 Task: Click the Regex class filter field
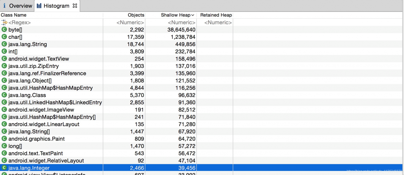[x=20, y=22]
